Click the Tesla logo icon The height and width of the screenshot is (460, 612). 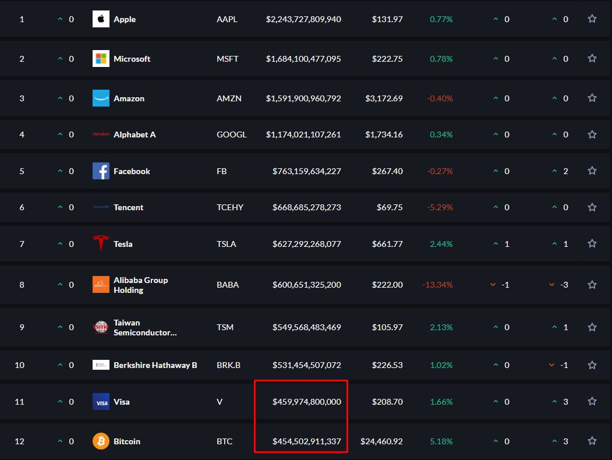101,243
